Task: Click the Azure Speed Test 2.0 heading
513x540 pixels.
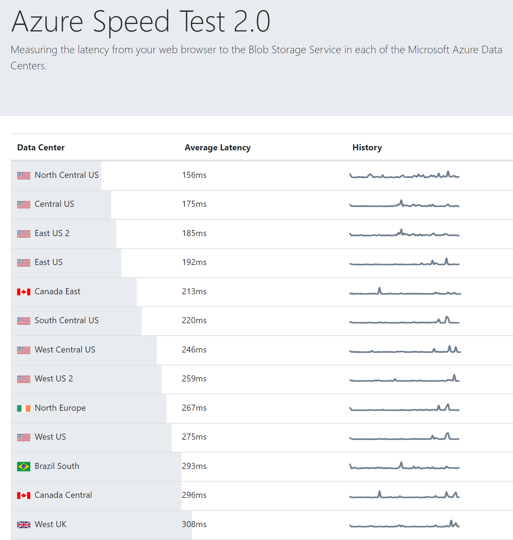Action: click(141, 22)
